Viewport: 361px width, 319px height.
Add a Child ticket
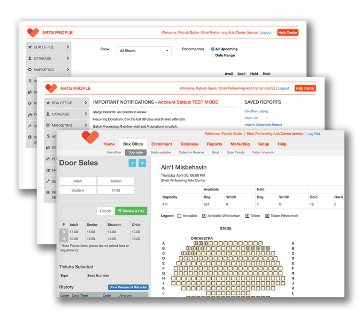click(116, 190)
